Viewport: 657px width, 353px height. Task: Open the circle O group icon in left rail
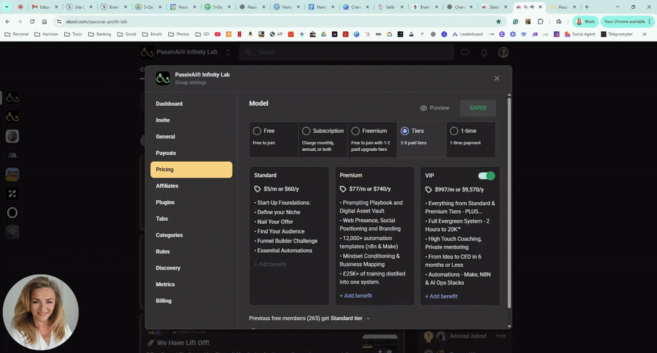12,213
